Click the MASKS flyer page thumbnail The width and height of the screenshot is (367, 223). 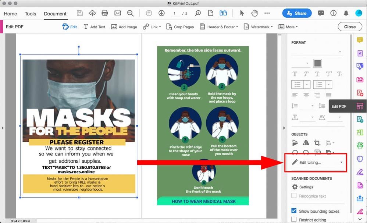point(79,126)
